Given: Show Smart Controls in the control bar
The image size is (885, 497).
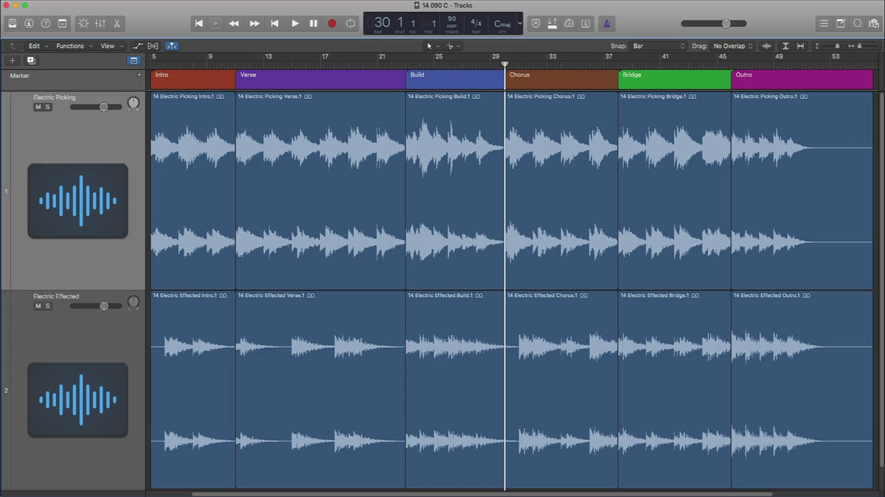Looking at the screenshot, I should click(82, 24).
